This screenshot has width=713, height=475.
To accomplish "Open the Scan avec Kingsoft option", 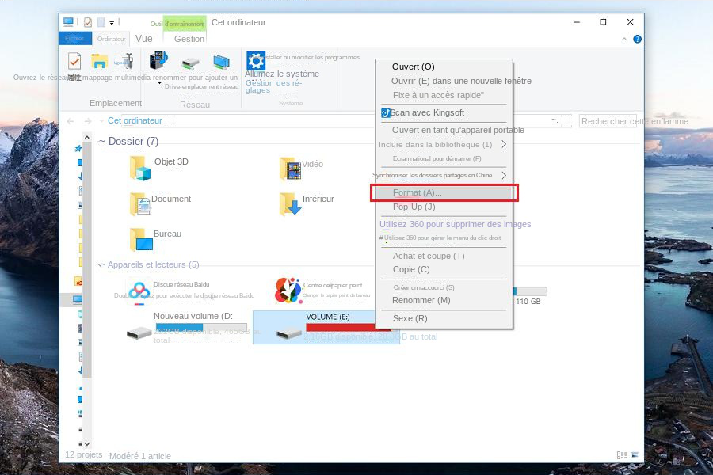I will point(428,112).
